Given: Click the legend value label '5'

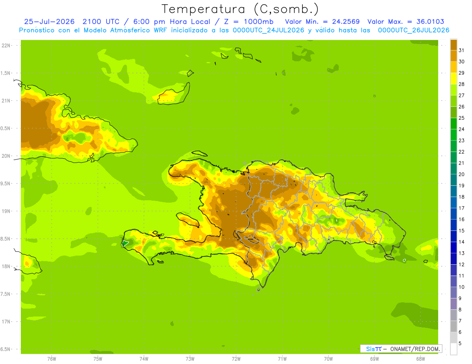Looking at the screenshot, I should [x=460, y=344].
